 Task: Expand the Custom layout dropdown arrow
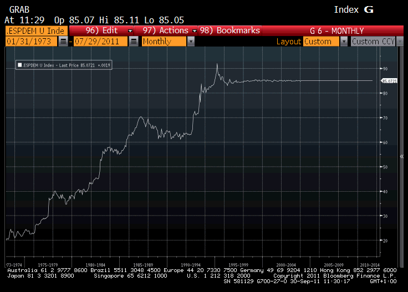pyautogui.click(x=344, y=42)
